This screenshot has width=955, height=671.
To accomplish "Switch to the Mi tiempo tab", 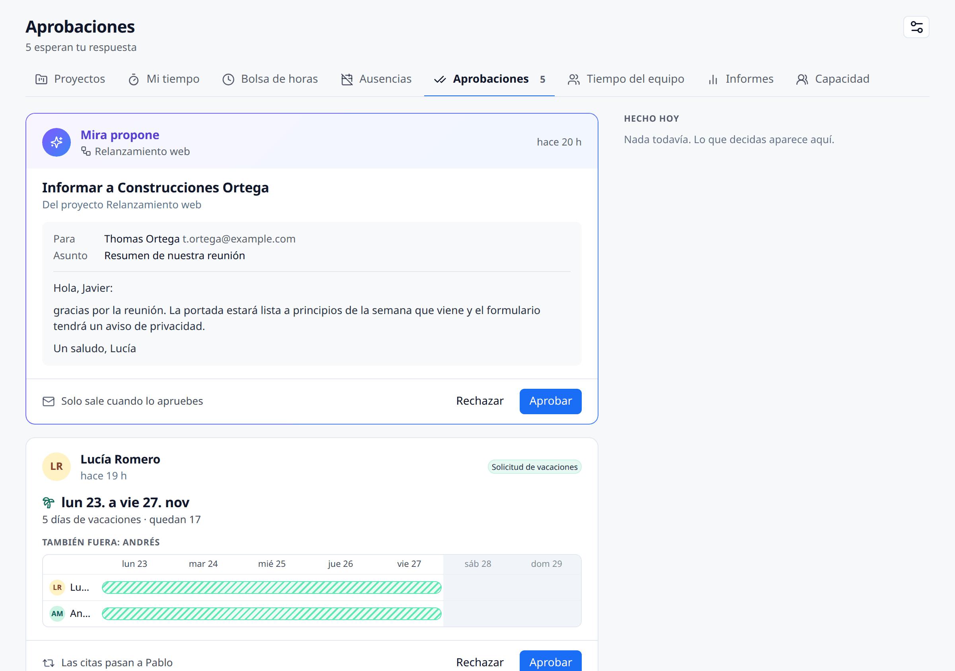I will click(164, 79).
